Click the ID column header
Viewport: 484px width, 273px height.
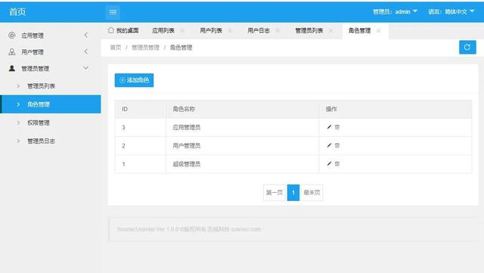(x=140, y=109)
